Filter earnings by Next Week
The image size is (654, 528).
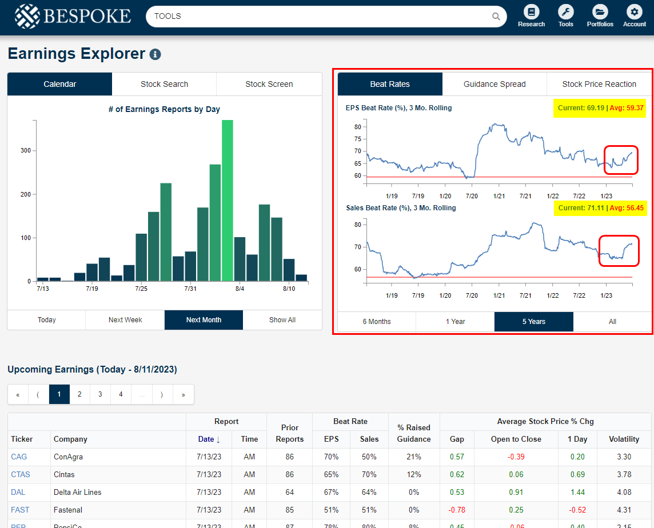125,320
